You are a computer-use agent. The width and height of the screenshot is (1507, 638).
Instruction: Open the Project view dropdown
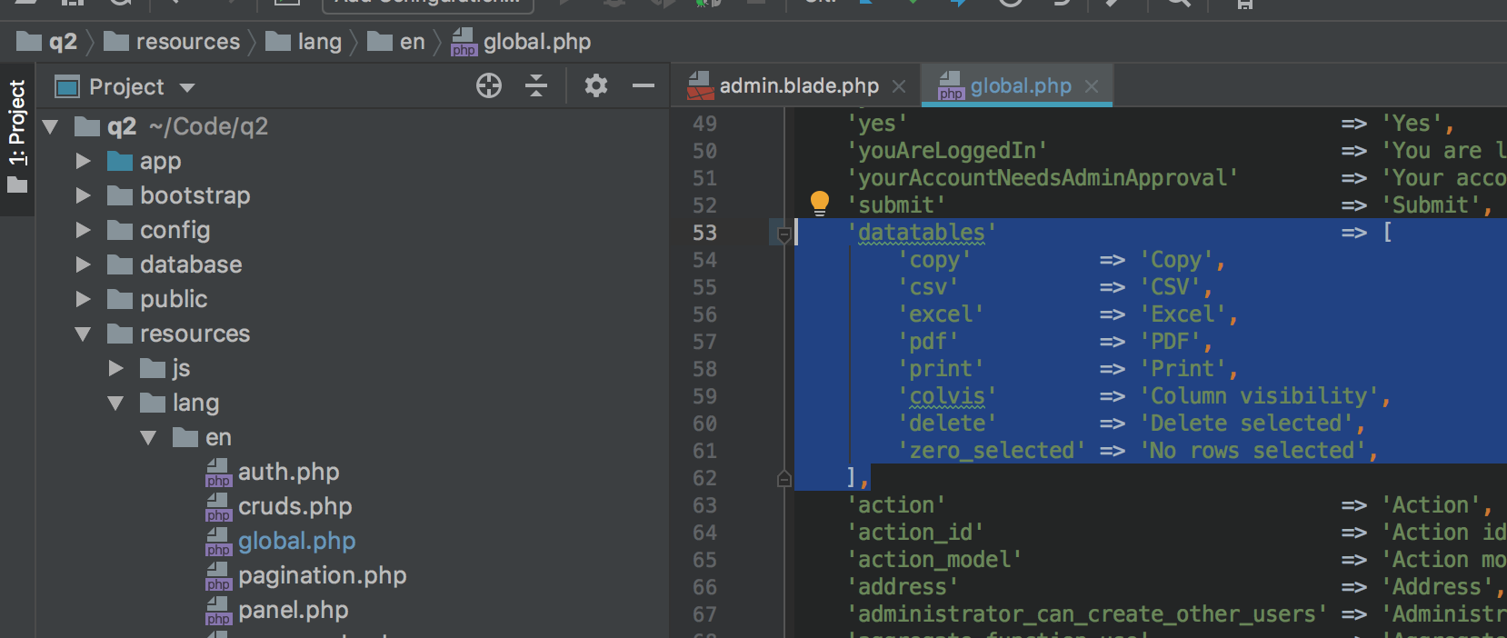coord(187,88)
